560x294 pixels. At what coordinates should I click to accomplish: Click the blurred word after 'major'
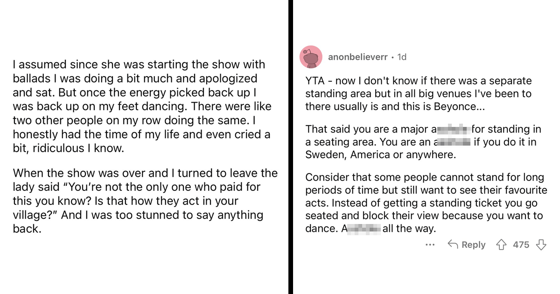[x=451, y=129]
